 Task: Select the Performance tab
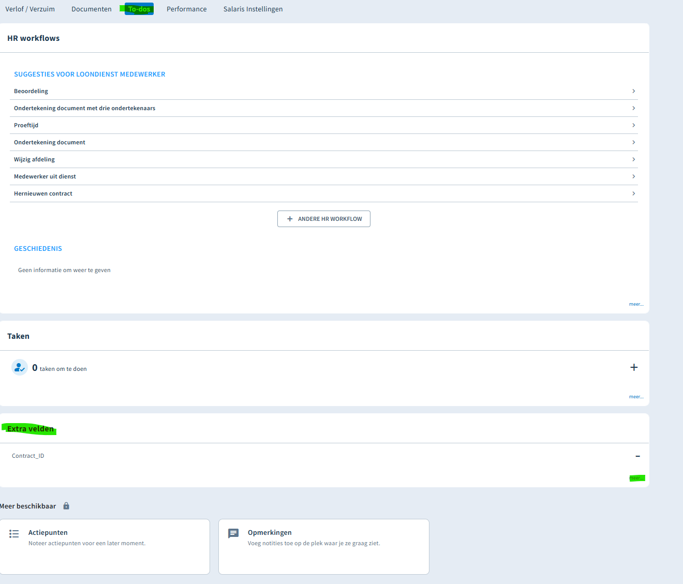187,9
